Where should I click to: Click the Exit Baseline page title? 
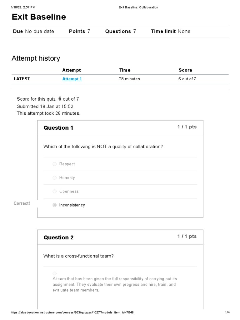(39, 17)
